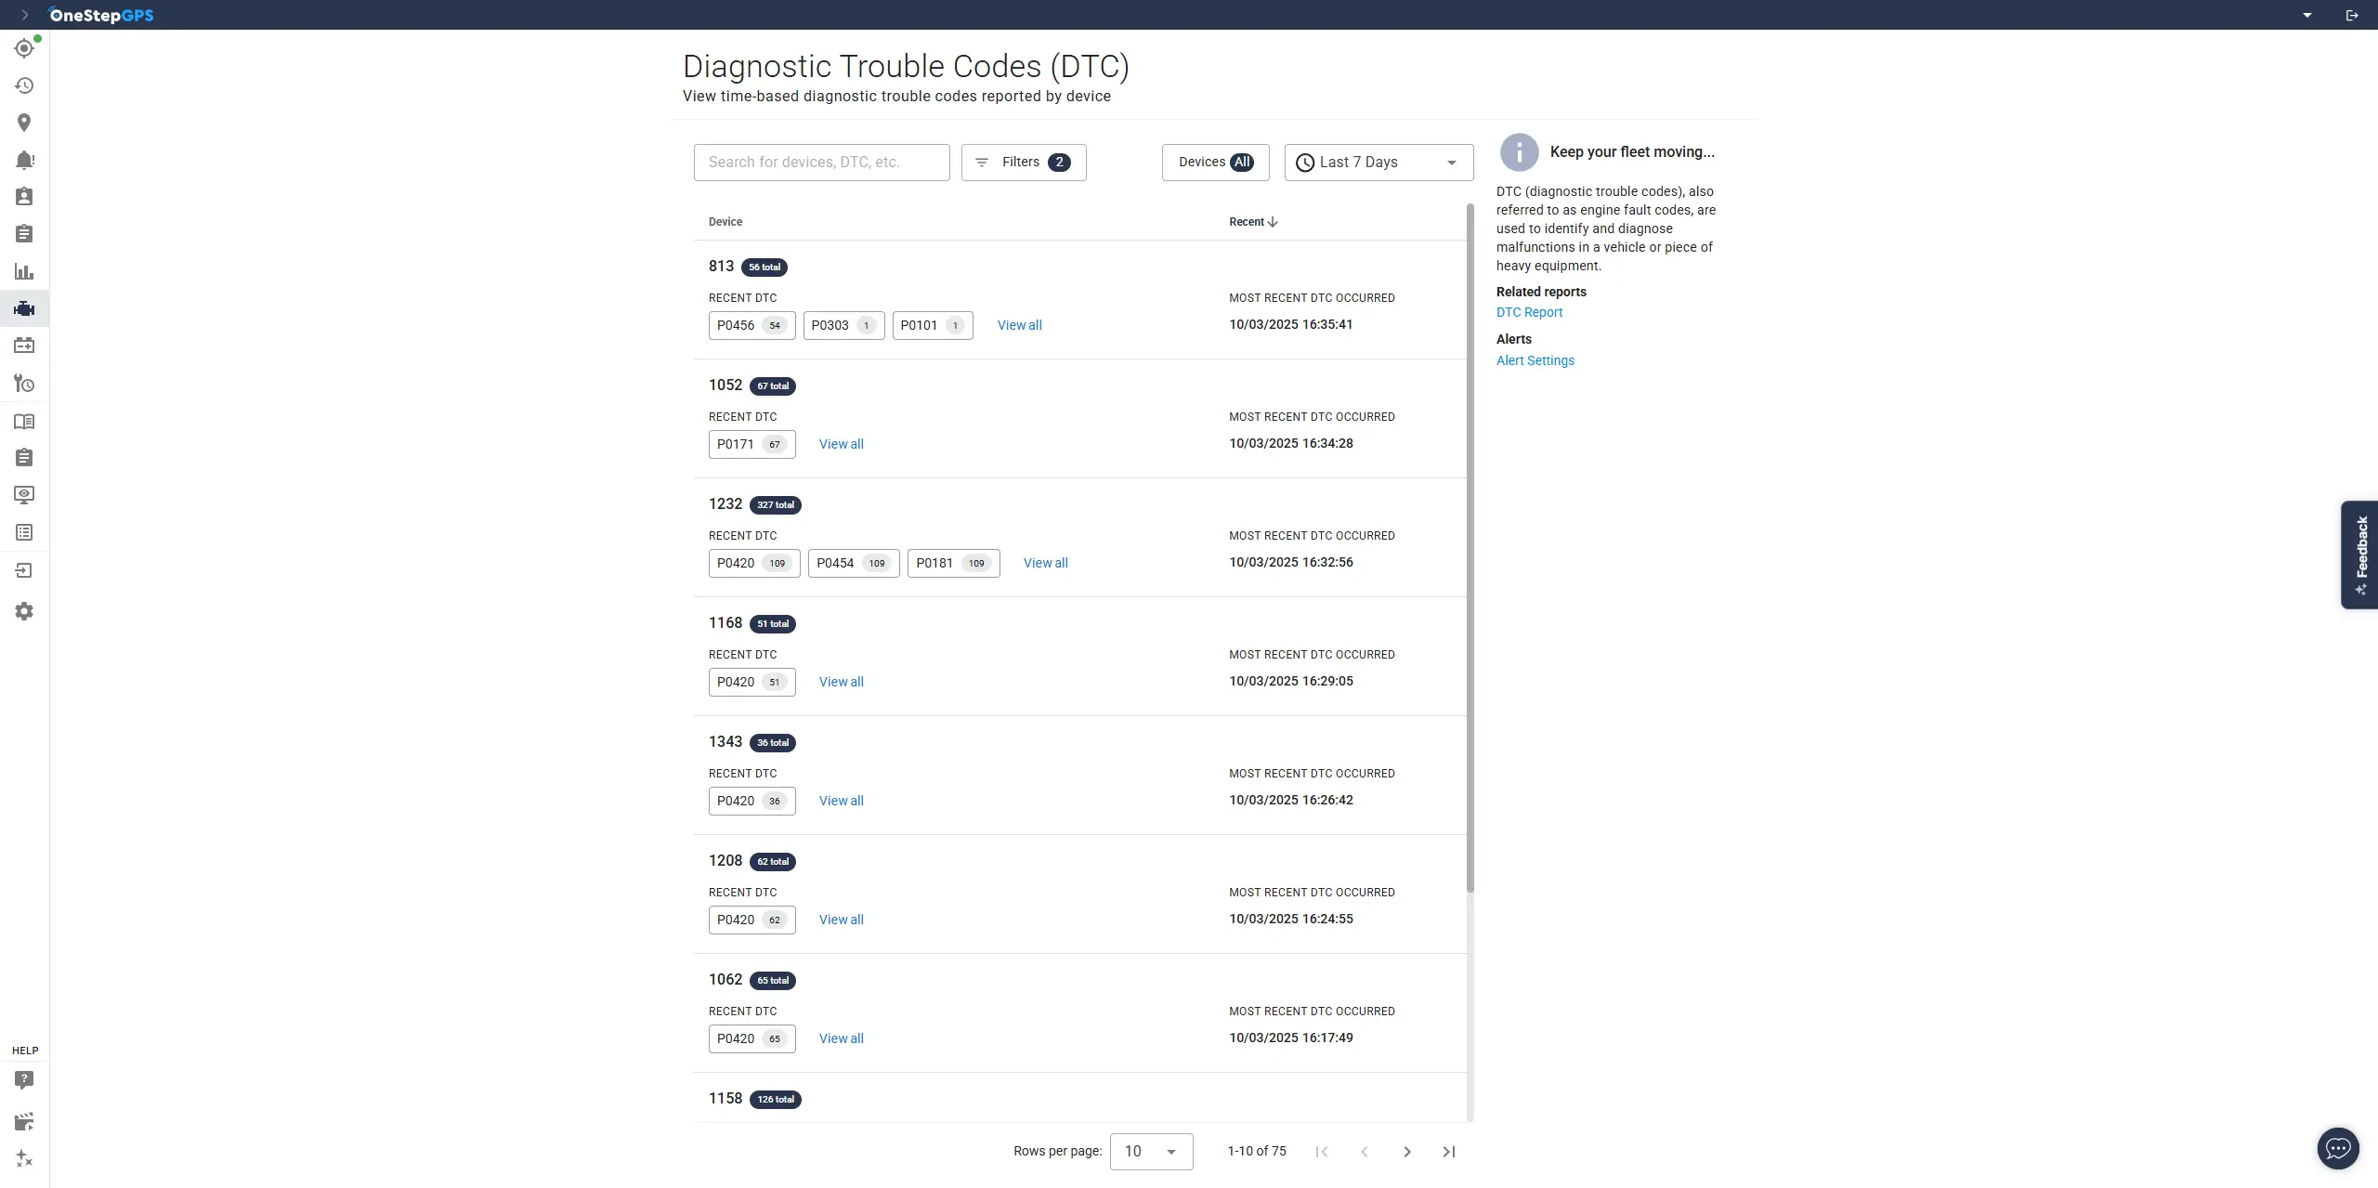This screenshot has width=2378, height=1188.
Task: Open the Feedback tab on right edge
Action: [x=2360, y=555]
